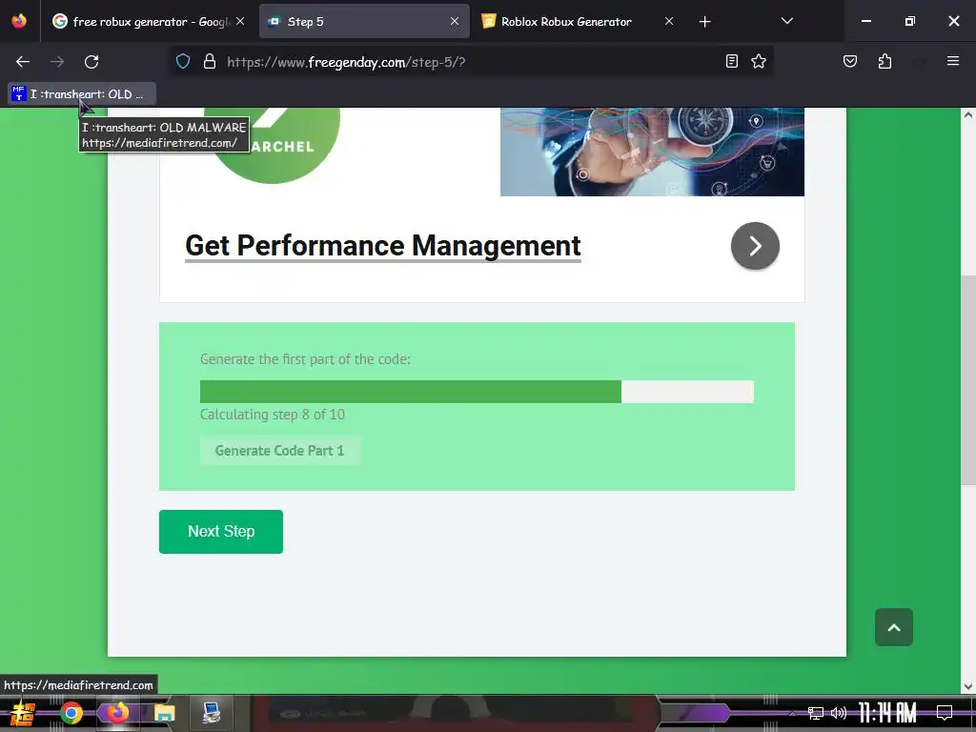Image resolution: width=976 pixels, height=732 pixels.
Task: Minimize the Firefox window
Action: click(865, 21)
